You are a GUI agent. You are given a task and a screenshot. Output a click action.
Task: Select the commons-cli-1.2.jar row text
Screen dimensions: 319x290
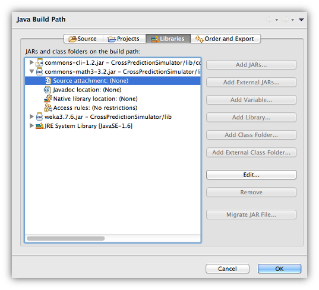point(122,62)
